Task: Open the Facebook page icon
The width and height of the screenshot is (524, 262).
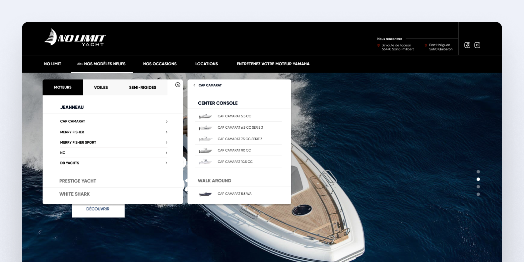Action: coord(467,45)
